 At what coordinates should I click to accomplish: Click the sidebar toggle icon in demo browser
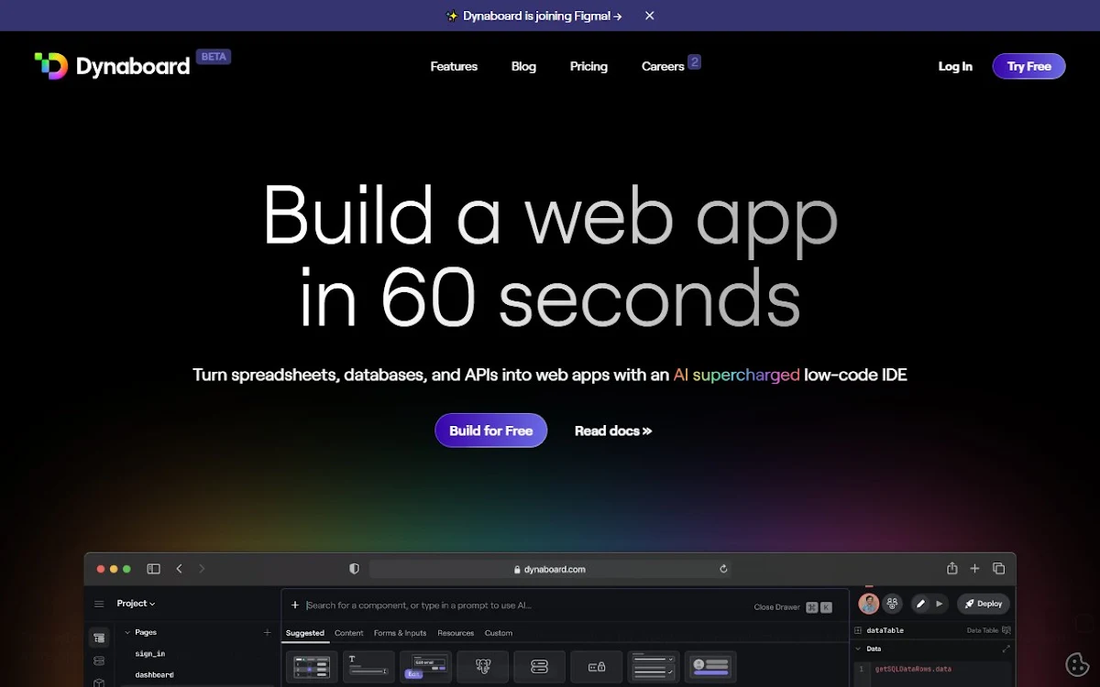tap(153, 569)
